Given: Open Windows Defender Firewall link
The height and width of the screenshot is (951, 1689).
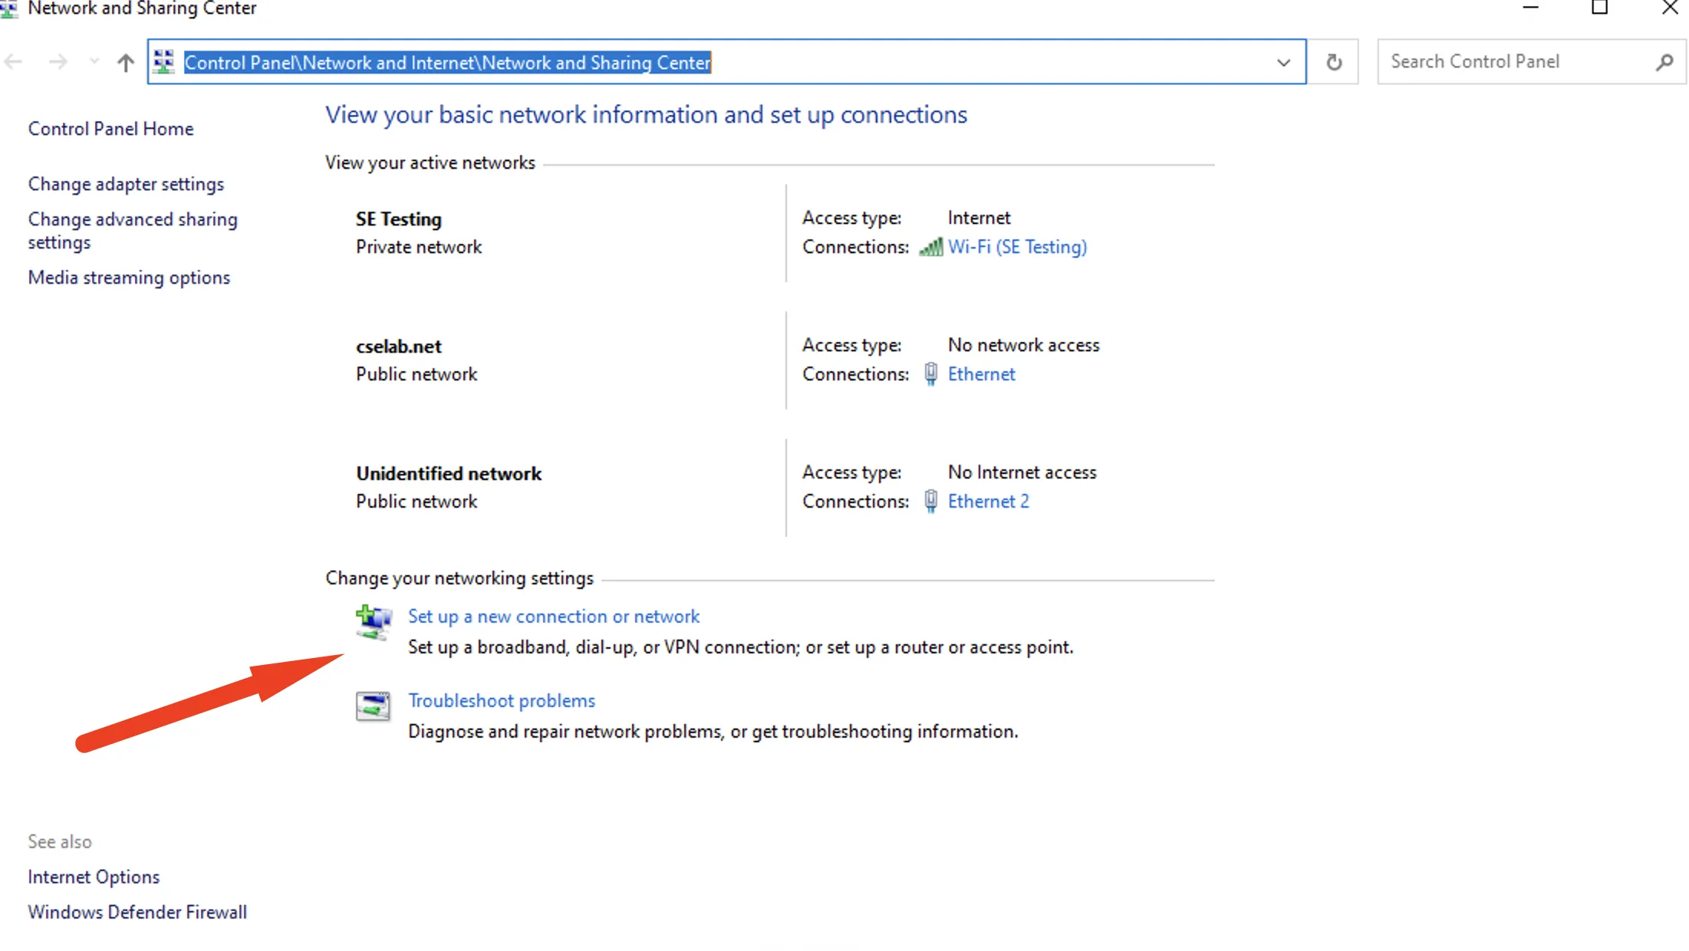Looking at the screenshot, I should coord(137,913).
